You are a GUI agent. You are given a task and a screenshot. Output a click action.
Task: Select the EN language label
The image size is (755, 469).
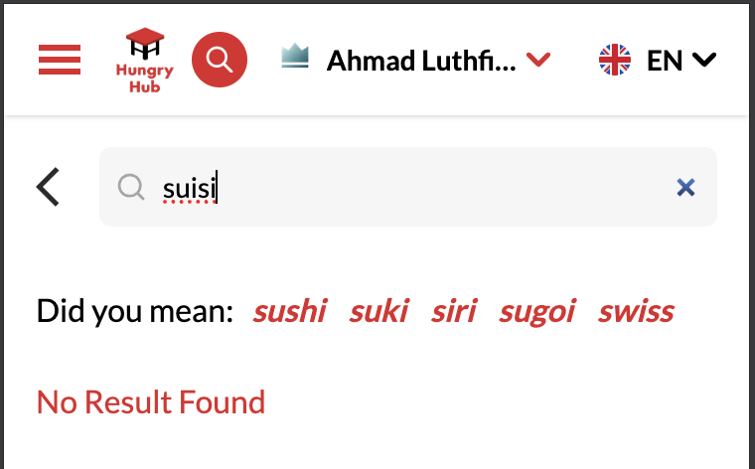click(665, 60)
